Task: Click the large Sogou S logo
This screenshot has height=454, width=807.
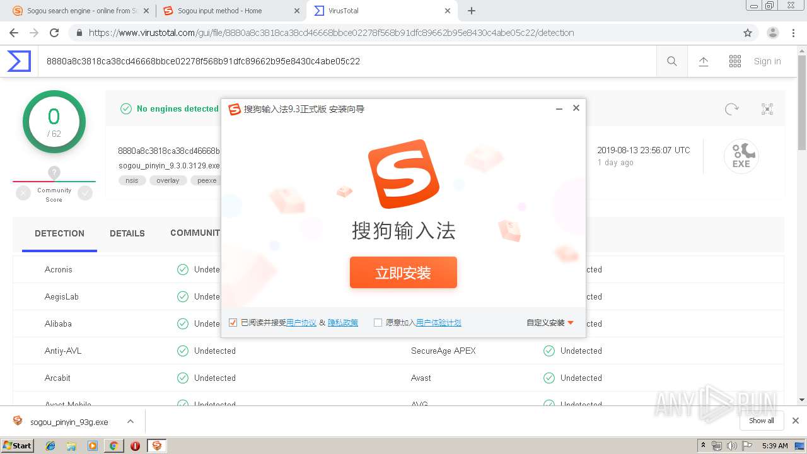Action: (x=403, y=173)
